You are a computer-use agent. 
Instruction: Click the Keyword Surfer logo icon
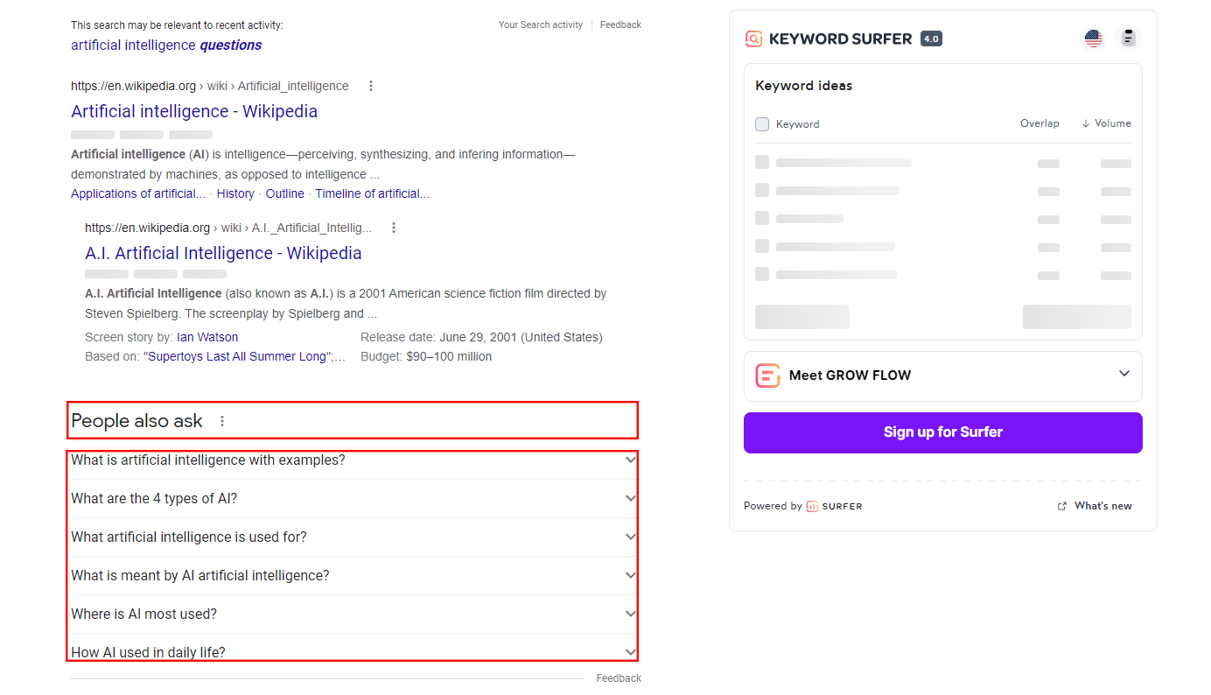pos(753,39)
